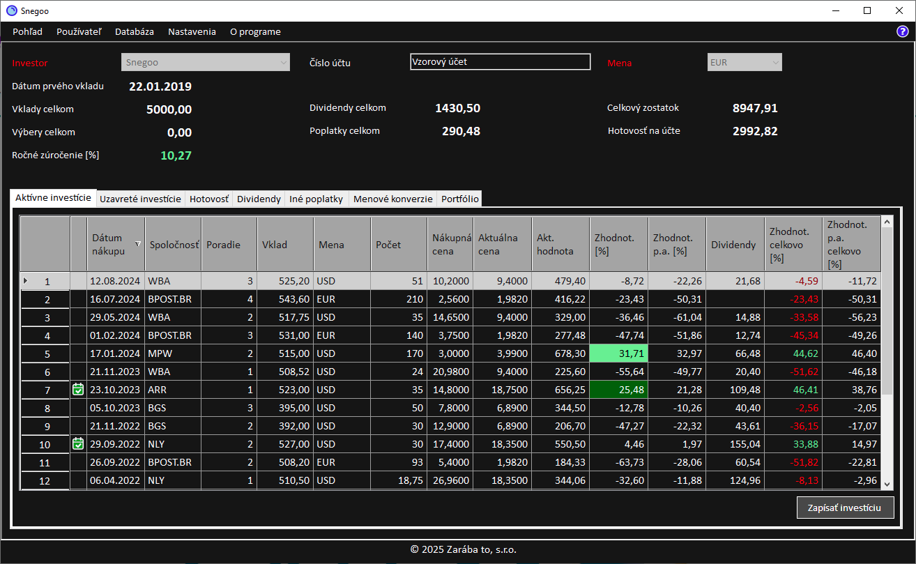Open the Mena EUR dropdown
The image size is (916, 564).
(745, 62)
